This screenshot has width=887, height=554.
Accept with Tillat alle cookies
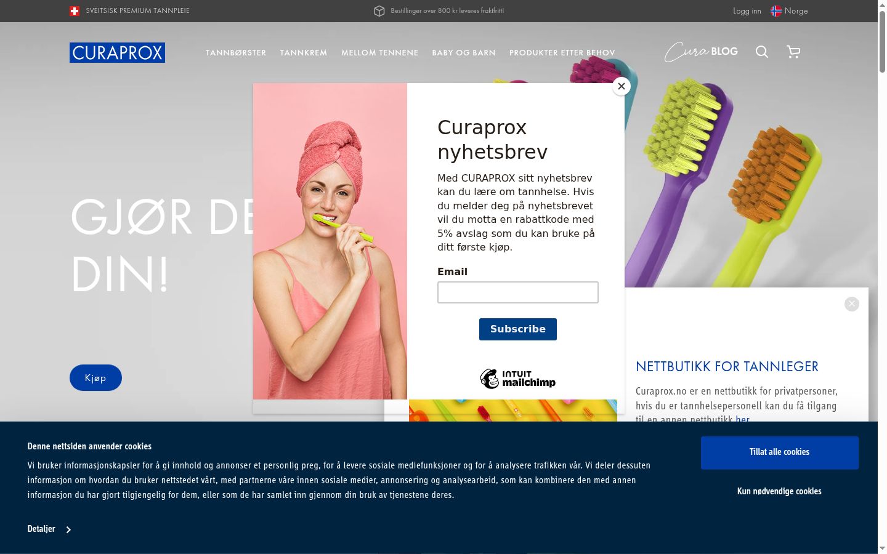point(780,452)
